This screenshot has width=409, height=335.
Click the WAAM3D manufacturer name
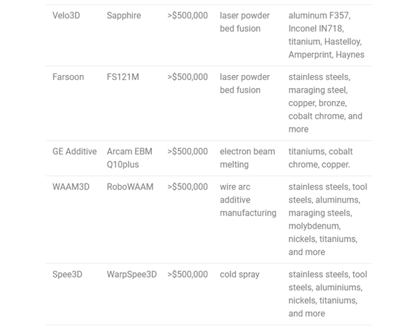[x=71, y=187]
